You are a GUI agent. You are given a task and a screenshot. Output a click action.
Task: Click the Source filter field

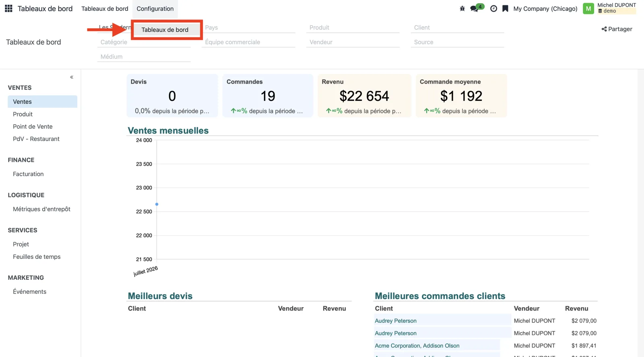click(457, 42)
